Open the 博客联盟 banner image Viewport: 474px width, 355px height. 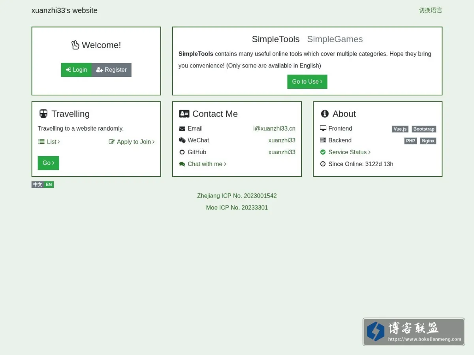[x=414, y=332]
